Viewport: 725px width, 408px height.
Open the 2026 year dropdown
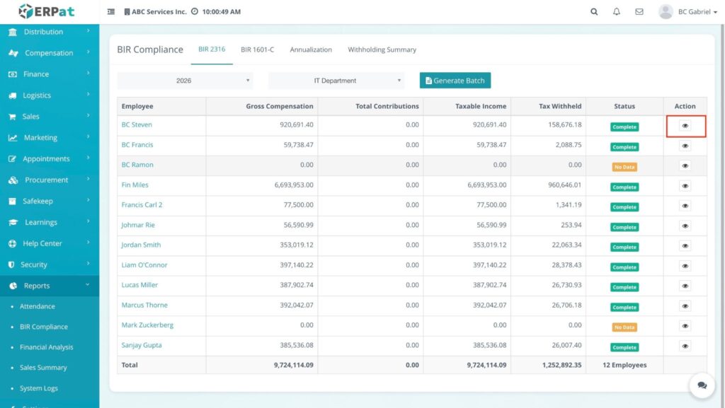(185, 81)
